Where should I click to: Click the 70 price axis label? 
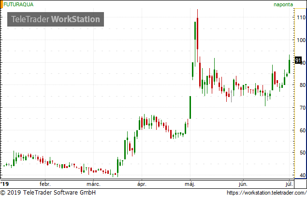(x=303, y=108)
